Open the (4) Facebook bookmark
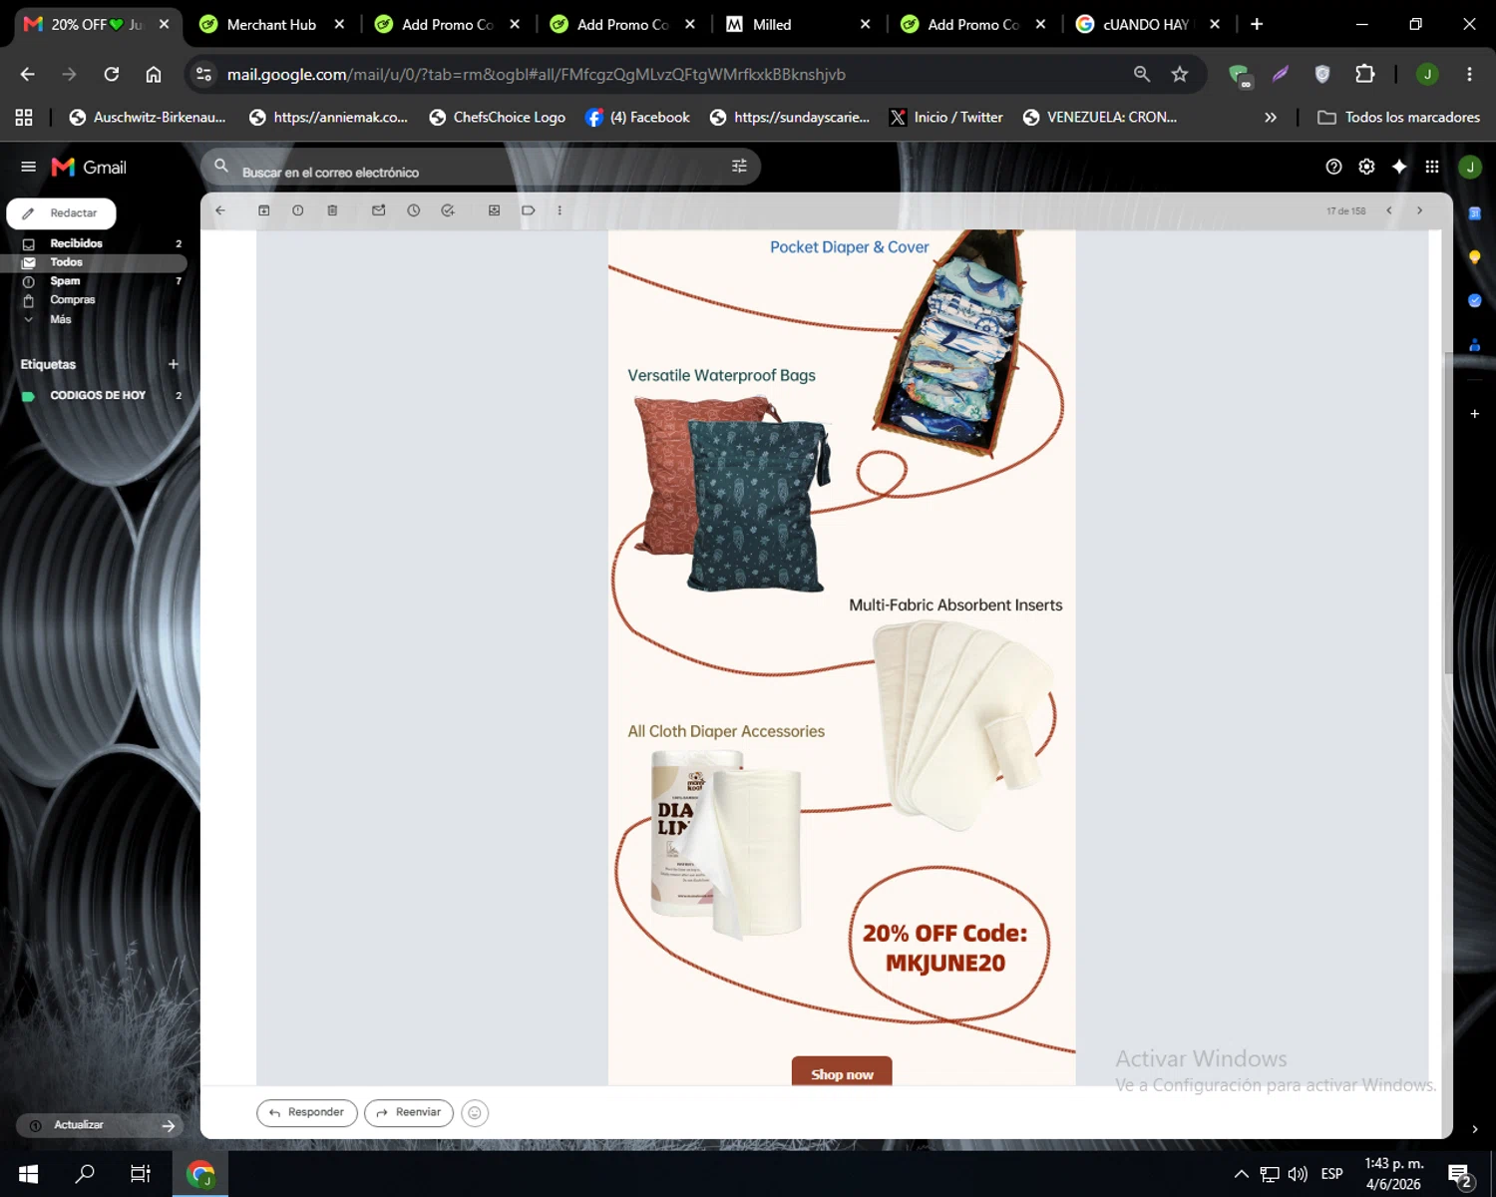The width and height of the screenshot is (1496, 1197). coord(637,117)
